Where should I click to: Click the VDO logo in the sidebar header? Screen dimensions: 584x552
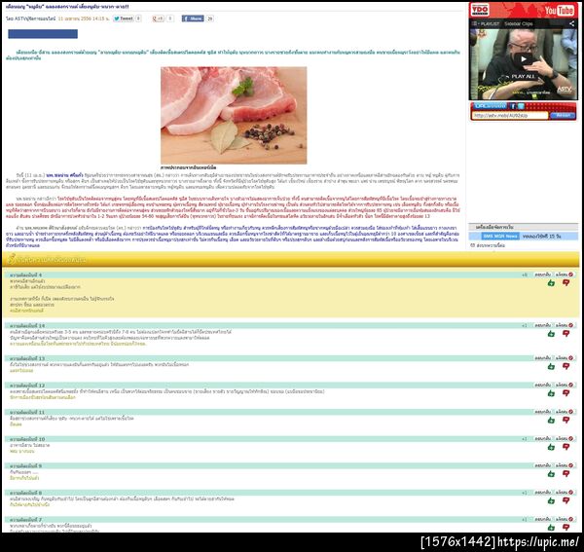click(480, 10)
